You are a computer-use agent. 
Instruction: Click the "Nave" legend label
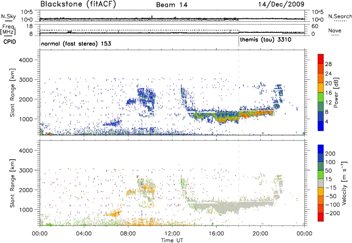pos(334,30)
